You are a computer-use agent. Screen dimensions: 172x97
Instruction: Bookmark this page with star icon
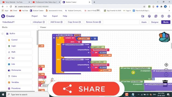pyautogui.click(x=144, y=6)
